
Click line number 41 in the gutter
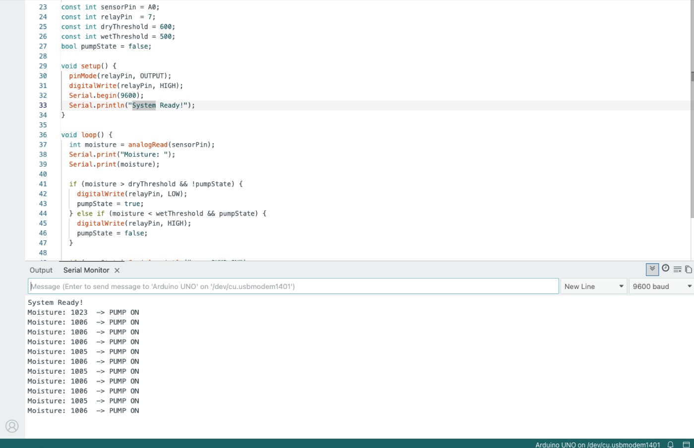click(43, 184)
